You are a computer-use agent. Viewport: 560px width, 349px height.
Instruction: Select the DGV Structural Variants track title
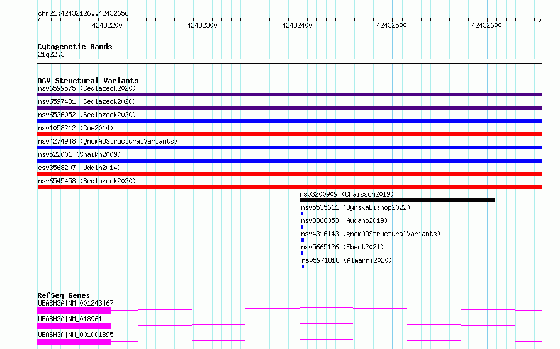(88, 81)
